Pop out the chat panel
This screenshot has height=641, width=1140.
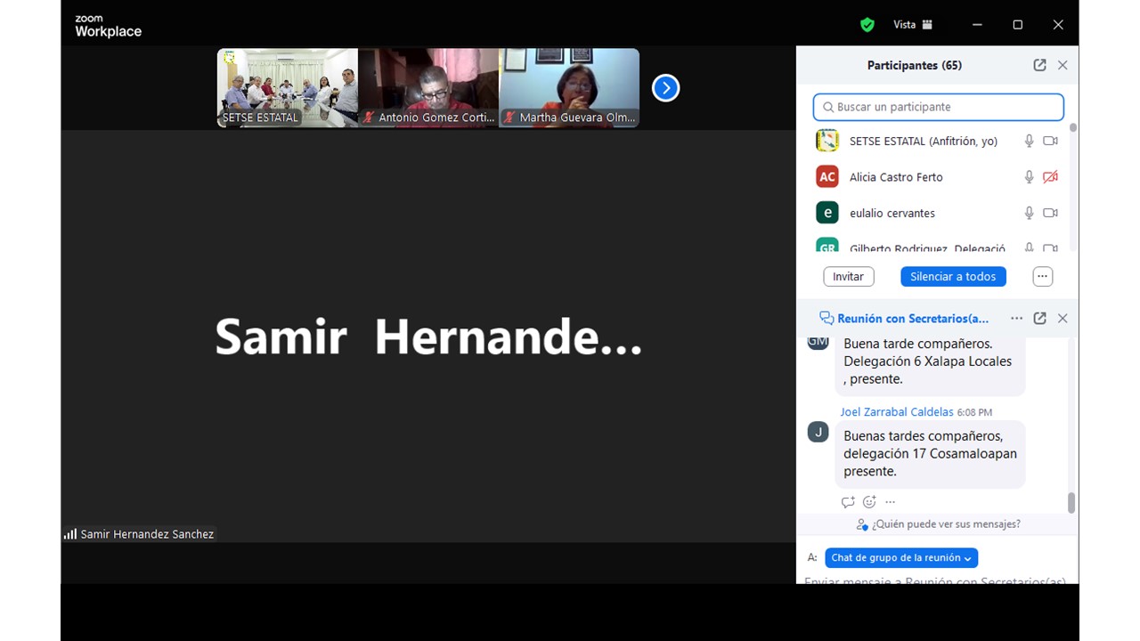tap(1039, 319)
